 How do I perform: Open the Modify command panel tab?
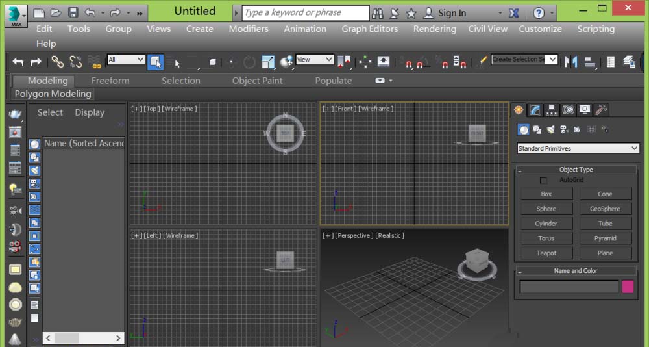point(535,110)
